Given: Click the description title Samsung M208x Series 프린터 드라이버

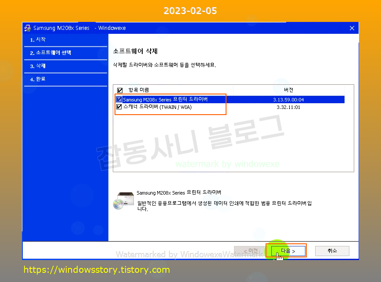Looking at the screenshot, I should tap(179, 192).
